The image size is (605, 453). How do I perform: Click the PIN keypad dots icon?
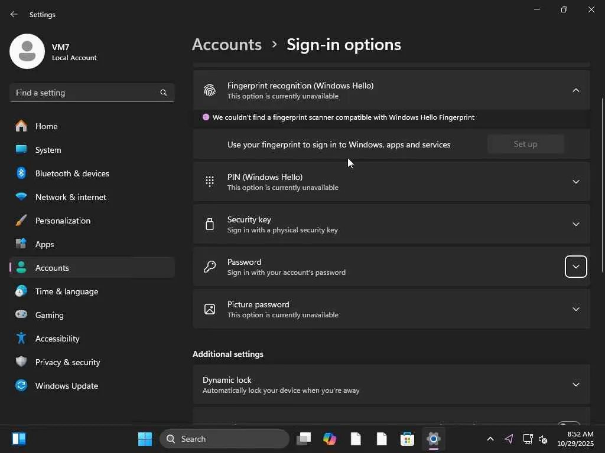pos(210,182)
